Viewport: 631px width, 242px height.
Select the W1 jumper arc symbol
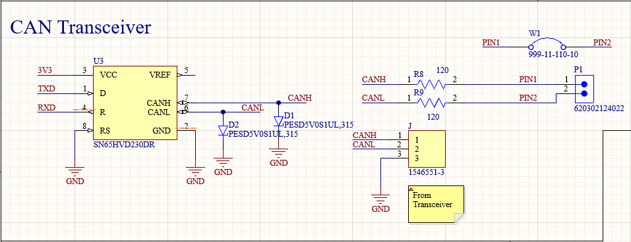pyautogui.click(x=547, y=43)
